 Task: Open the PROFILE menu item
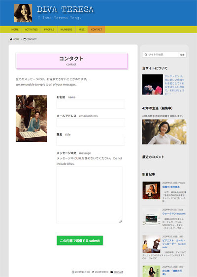[49, 30]
